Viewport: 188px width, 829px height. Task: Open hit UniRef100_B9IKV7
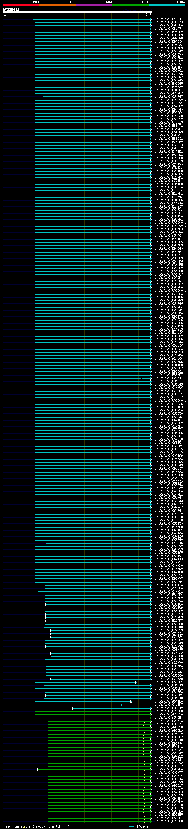point(169,579)
